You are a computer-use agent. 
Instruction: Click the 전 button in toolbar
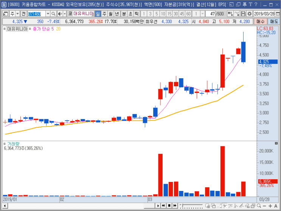coord(23,14)
